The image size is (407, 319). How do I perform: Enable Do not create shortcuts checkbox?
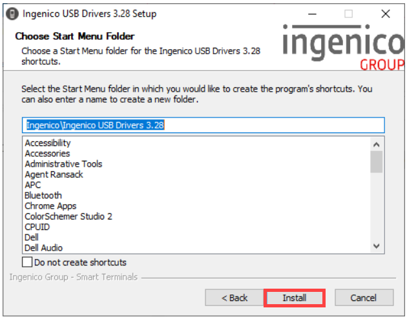(27, 262)
